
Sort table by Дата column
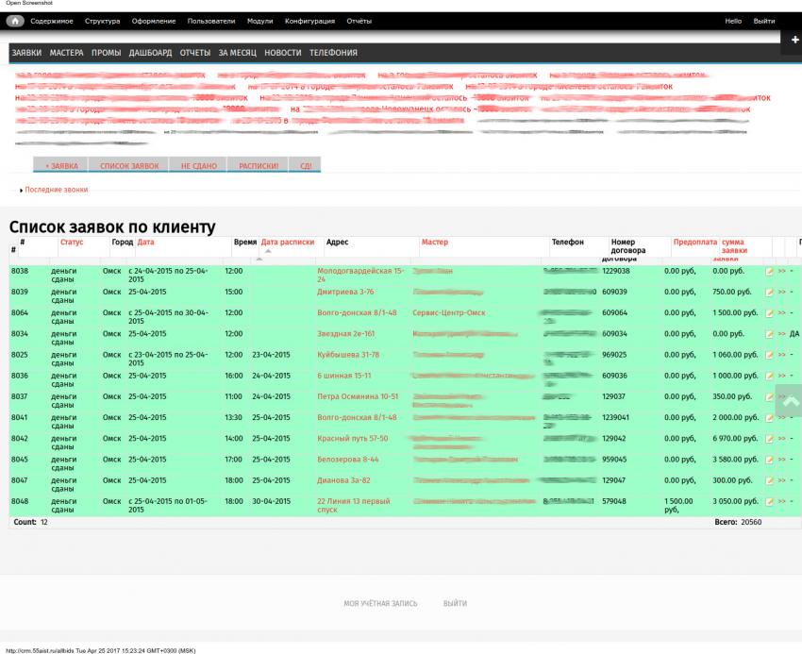click(145, 242)
